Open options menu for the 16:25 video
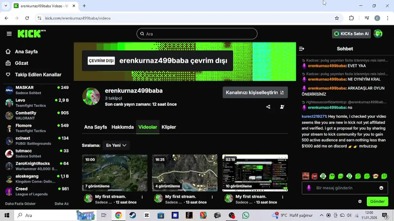394x221 pixels. coord(212,197)
